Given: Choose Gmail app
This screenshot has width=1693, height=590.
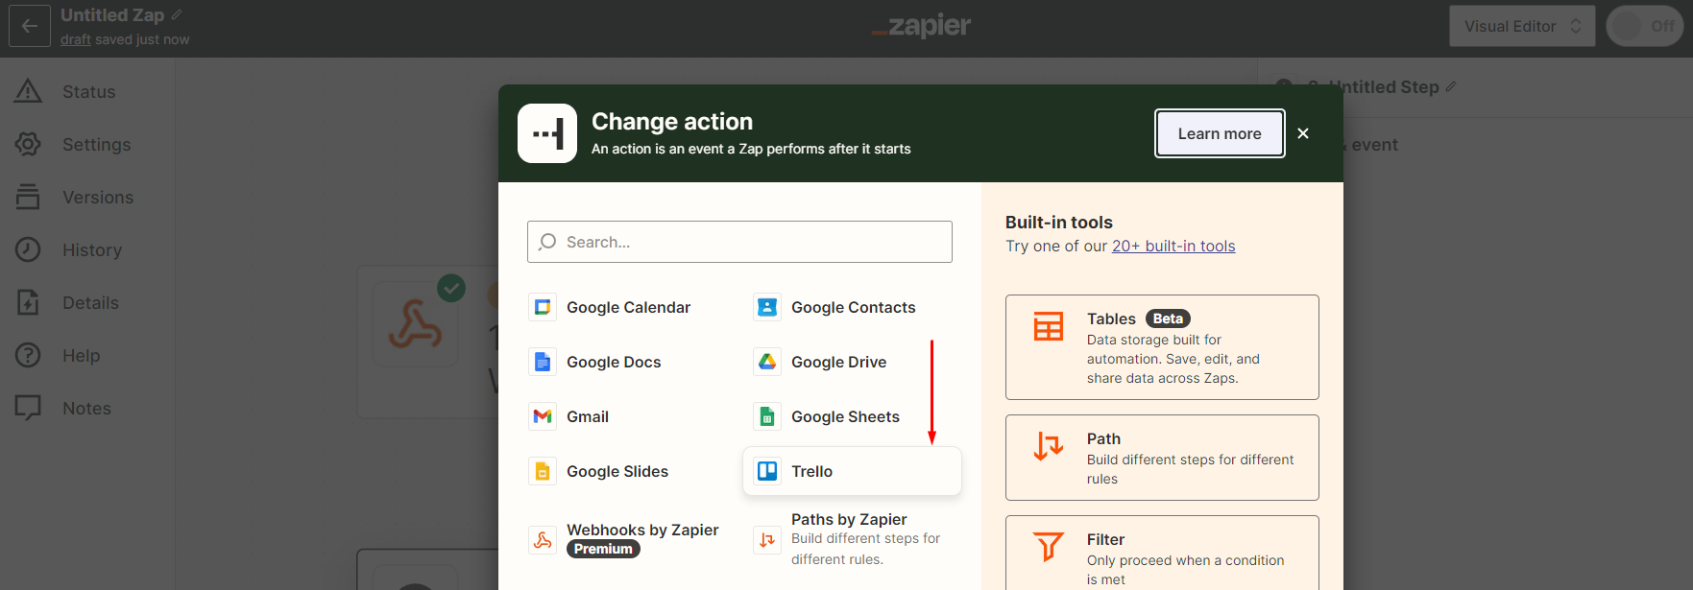Looking at the screenshot, I should [x=588, y=416].
